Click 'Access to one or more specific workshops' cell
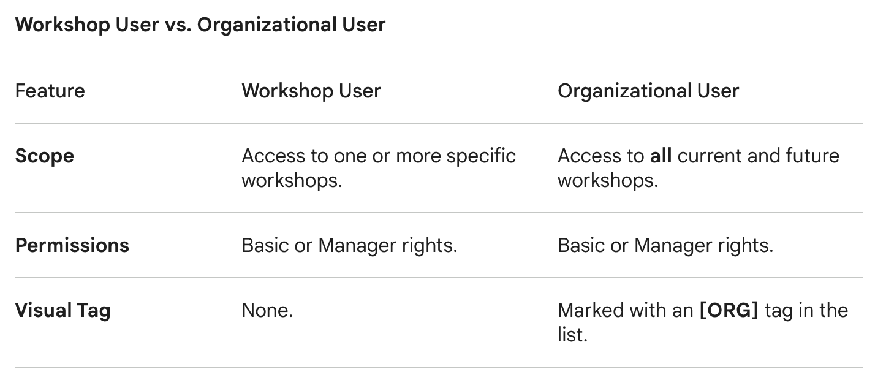This screenshot has width=886, height=385. click(379, 168)
